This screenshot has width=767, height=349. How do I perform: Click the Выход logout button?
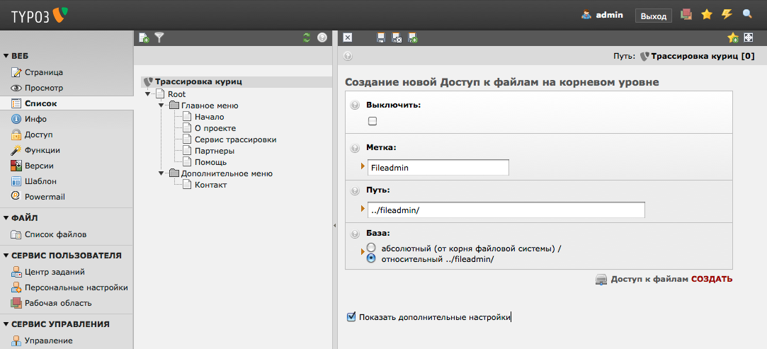click(653, 16)
